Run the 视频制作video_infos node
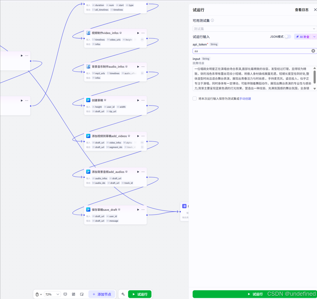 coord(138,33)
